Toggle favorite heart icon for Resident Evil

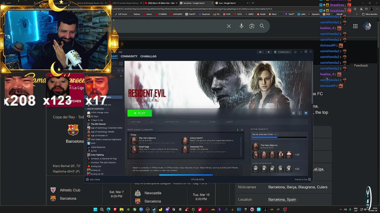coord(306,113)
